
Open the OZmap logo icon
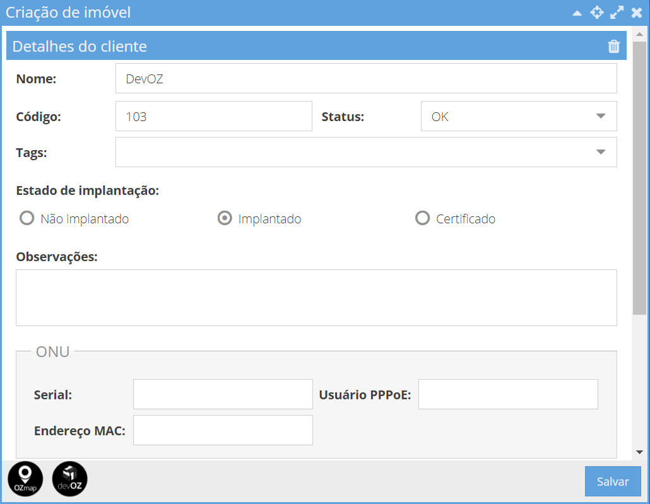coord(25,479)
